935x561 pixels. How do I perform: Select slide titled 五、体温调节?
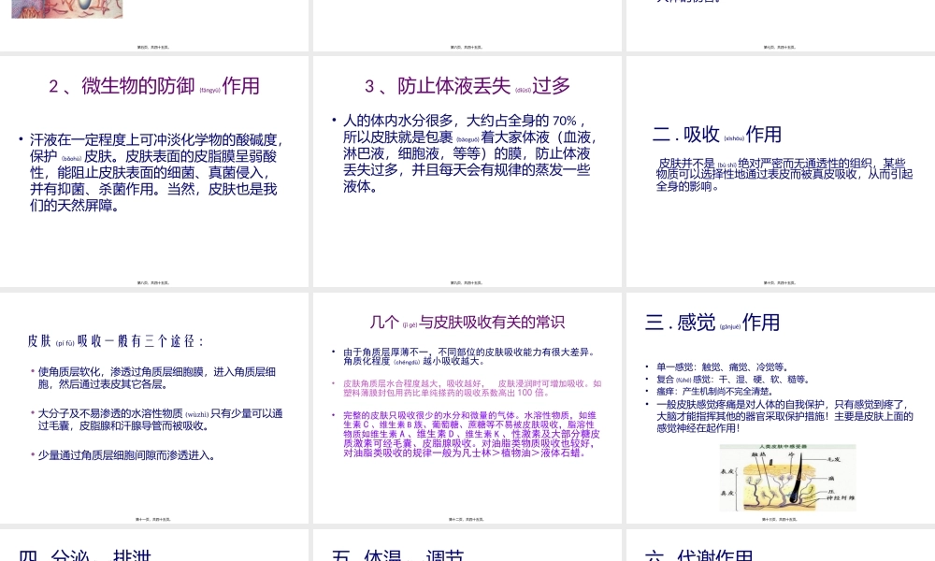pos(465,547)
